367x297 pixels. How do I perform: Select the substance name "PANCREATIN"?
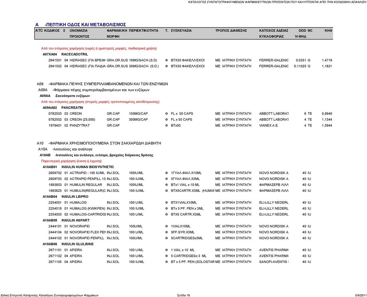click(72, 108)
